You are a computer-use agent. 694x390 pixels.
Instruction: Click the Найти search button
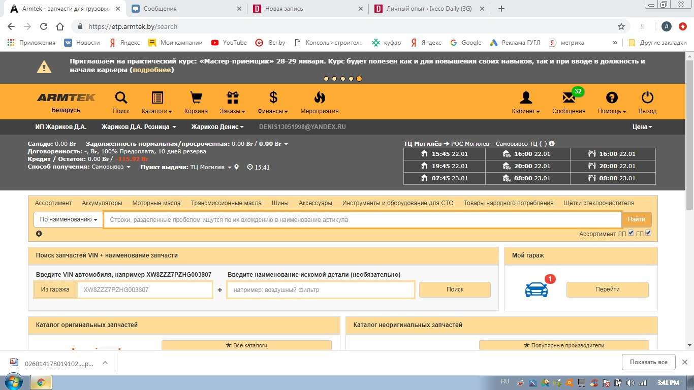(636, 219)
